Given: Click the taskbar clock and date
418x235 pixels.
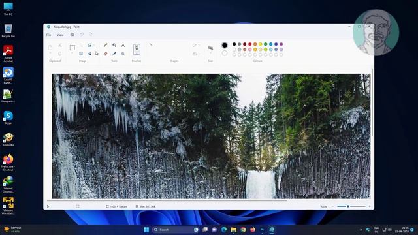Looking at the screenshot, I should 402,230.
